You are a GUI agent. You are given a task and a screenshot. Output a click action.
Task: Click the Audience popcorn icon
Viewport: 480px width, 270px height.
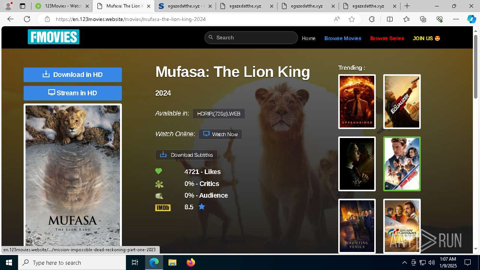159,195
